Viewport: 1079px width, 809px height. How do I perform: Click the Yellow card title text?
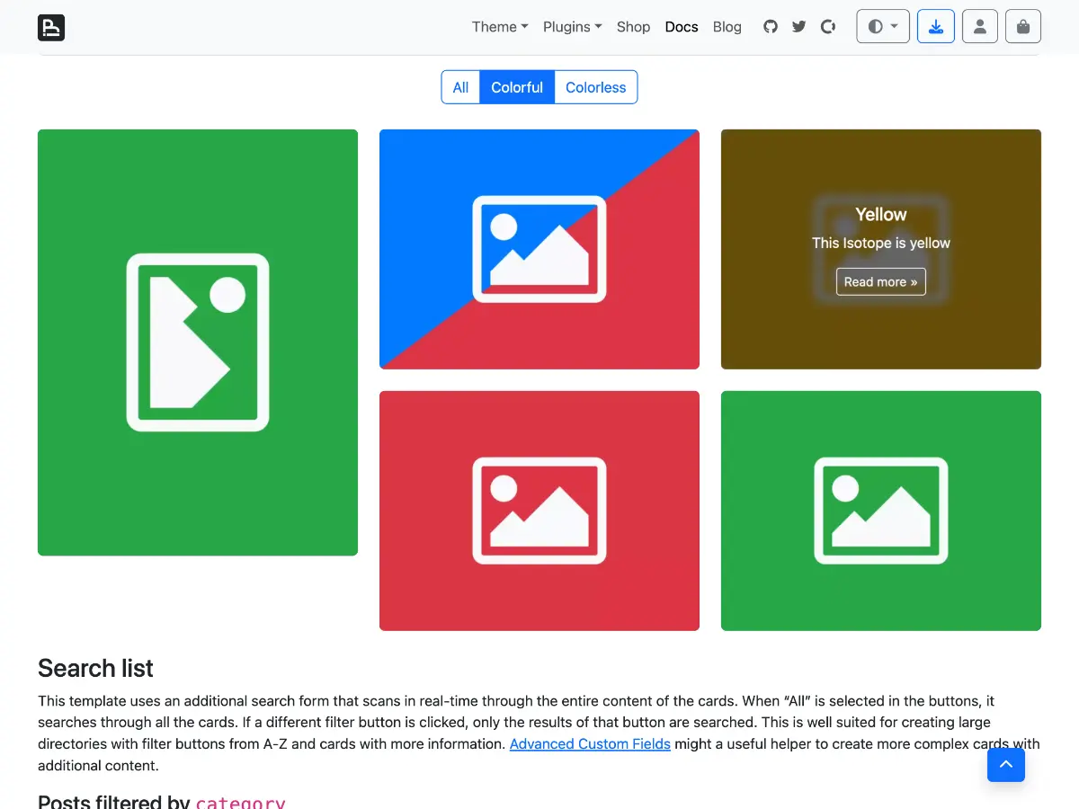pos(881,214)
